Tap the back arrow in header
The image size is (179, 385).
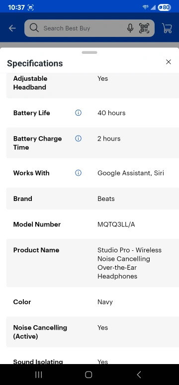(x=12, y=28)
